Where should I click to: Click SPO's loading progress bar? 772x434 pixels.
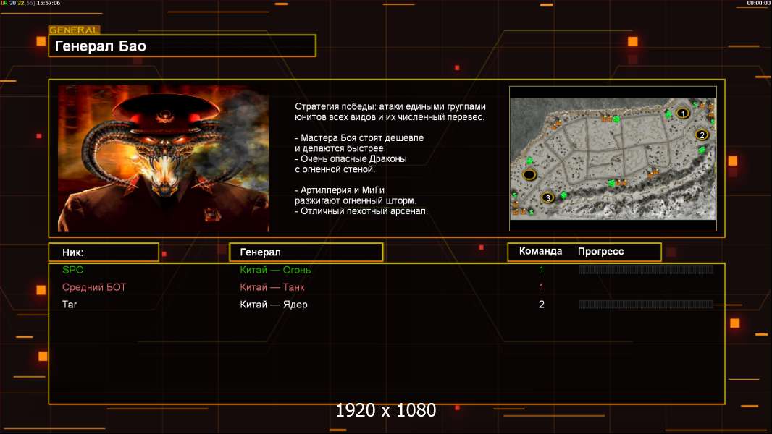coord(646,269)
